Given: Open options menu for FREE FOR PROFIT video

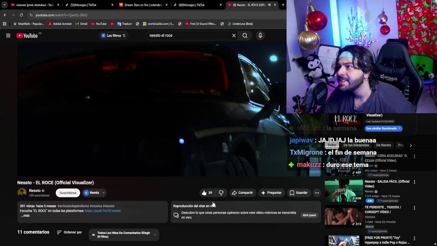Looking at the screenshot, I should point(414,238).
